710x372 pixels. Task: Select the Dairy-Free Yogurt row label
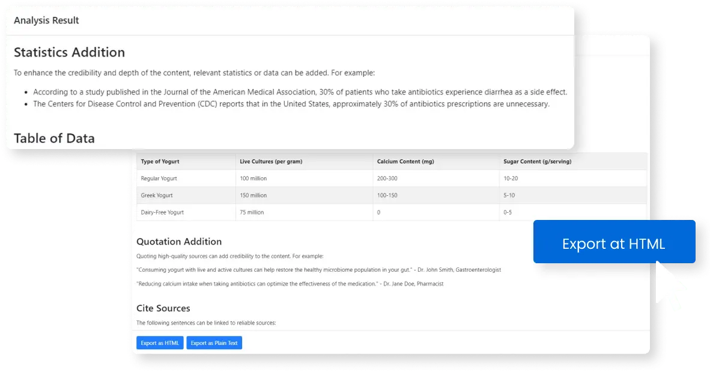(162, 212)
